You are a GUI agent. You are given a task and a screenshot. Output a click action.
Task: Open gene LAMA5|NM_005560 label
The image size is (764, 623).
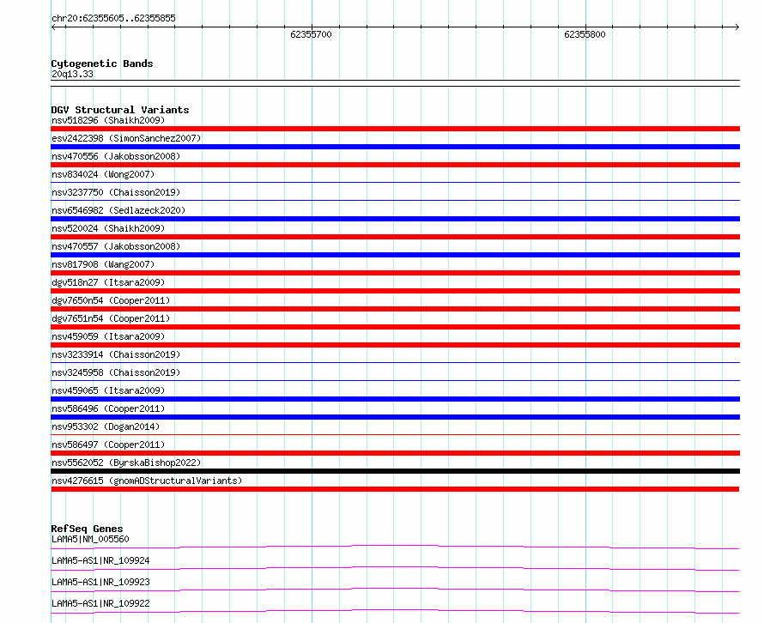coord(90,539)
